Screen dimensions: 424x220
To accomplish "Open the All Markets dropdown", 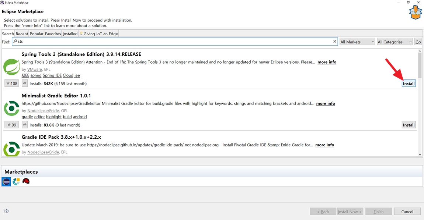I will click(357, 42).
